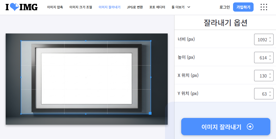This screenshot has width=276, height=139.
Task: Open the JPG로 변환 tool
Action: (x=135, y=7)
